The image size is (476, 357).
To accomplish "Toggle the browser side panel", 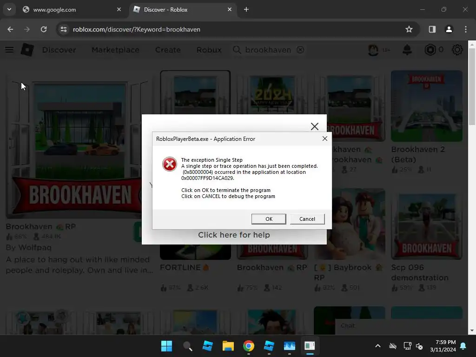I will pos(432,29).
